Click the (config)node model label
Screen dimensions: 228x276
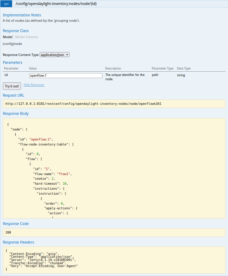click(x=12, y=44)
